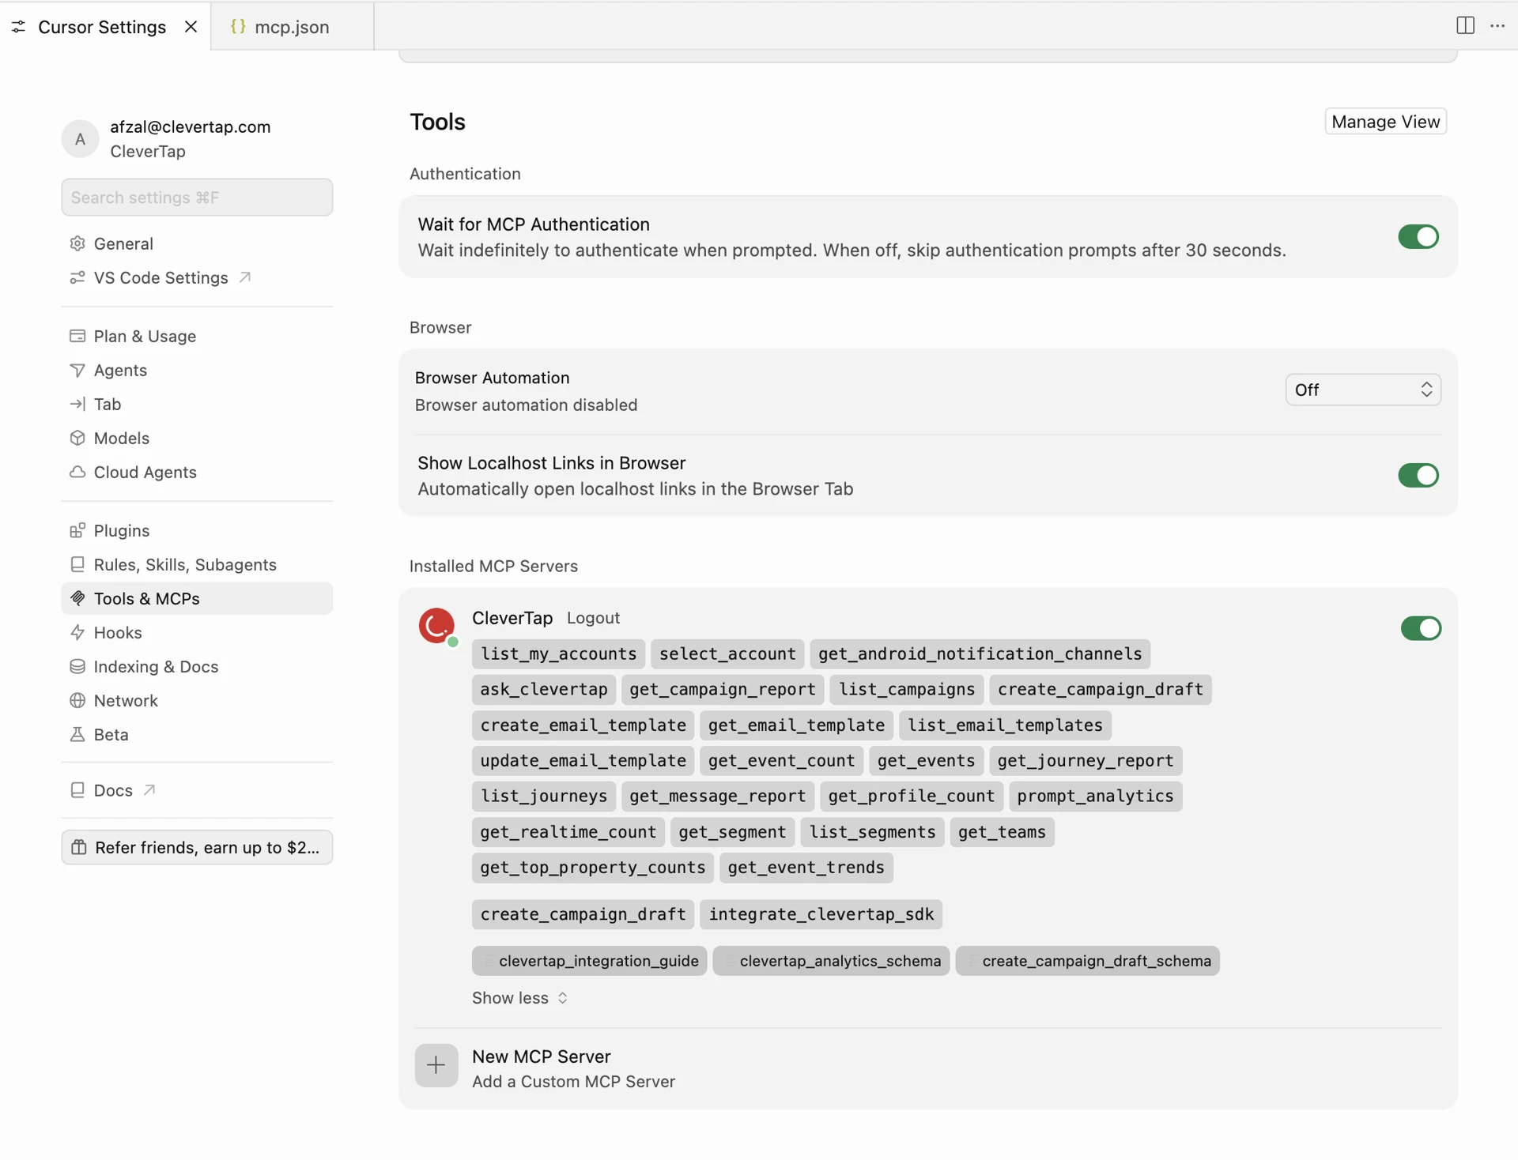Image resolution: width=1518 pixels, height=1160 pixels.
Task: Click the ask_clevertap tool chip
Action: [543, 689]
